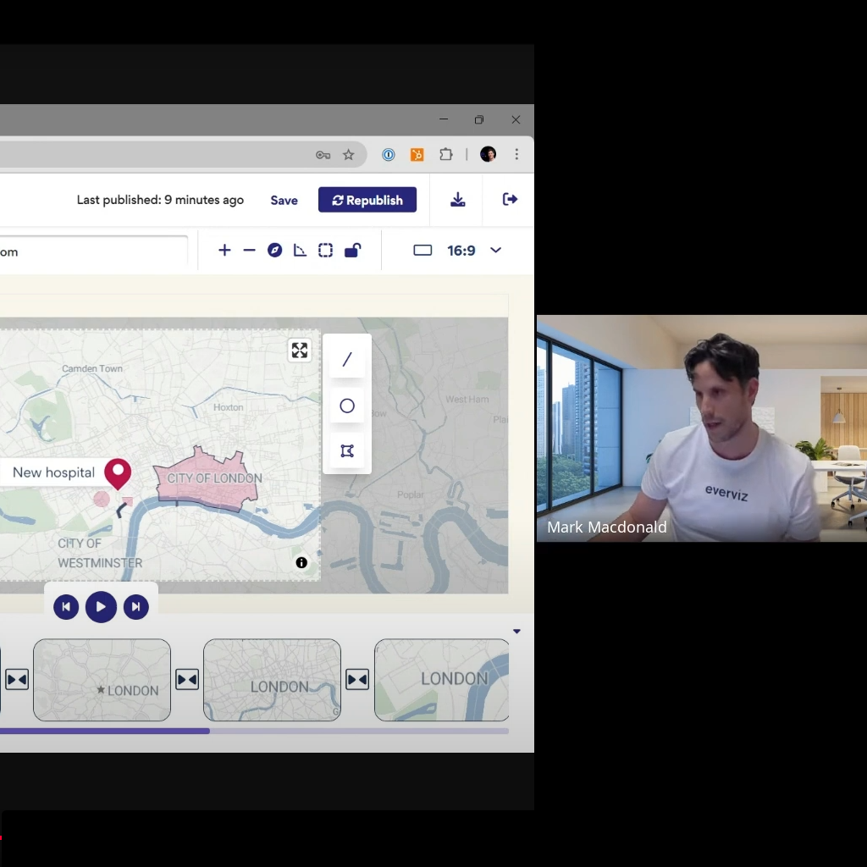Toggle the map lock icon

coord(353,251)
